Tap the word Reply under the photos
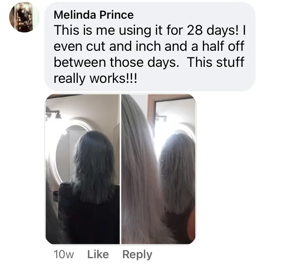Viewport: 286px width, 267px height. [137, 254]
